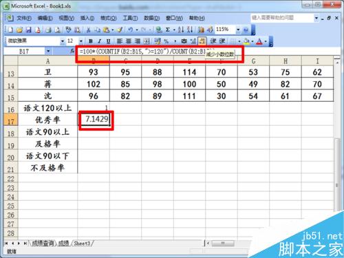
Task: Click the help question search box
Action: click(281, 18)
